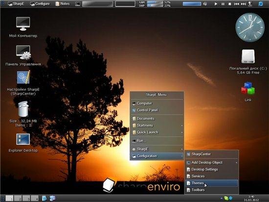Skip to the next track

tap(243, 4)
